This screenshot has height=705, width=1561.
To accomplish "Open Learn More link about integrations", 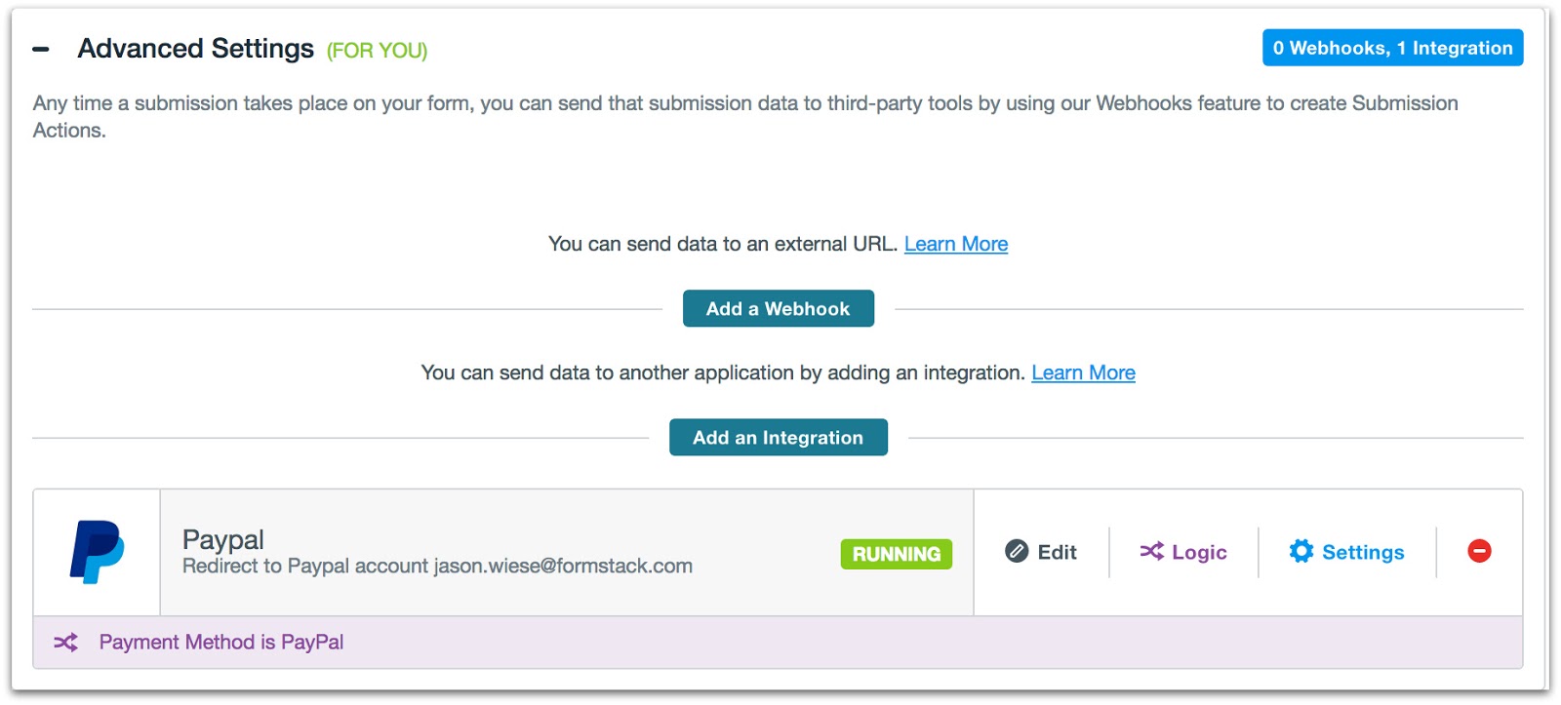I will 1083,372.
